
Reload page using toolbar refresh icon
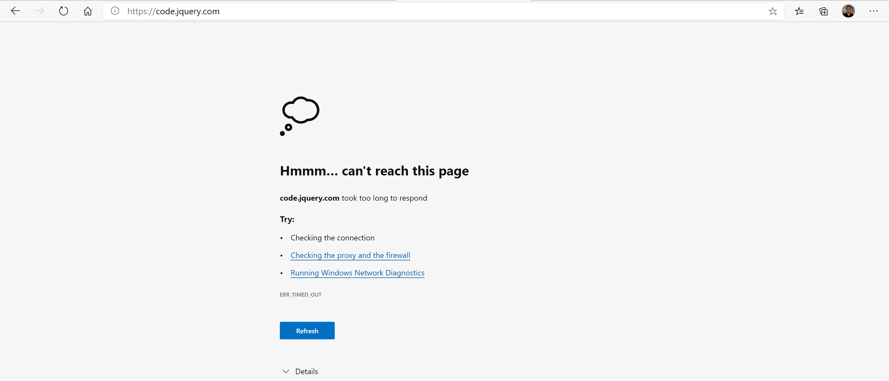pyautogui.click(x=63, y=11)
